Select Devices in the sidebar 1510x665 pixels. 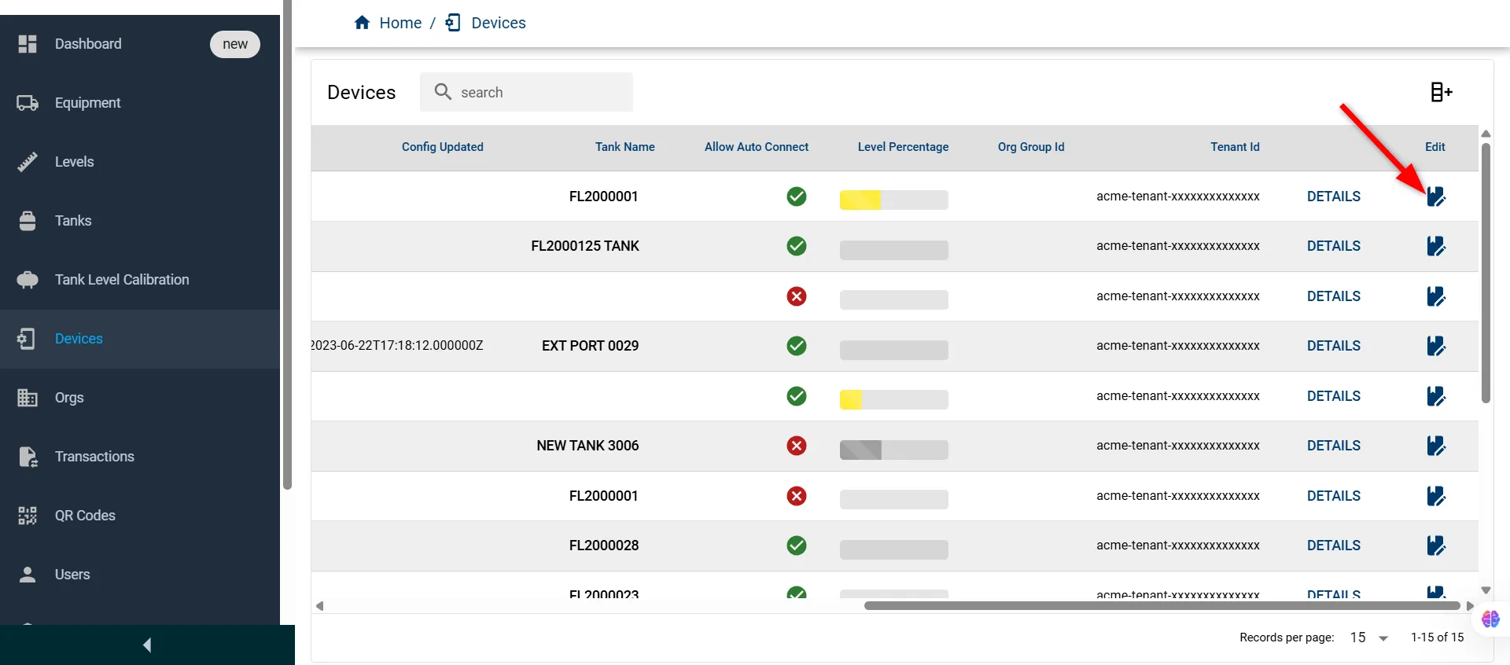pyautogui.click(x=140, y=339)
